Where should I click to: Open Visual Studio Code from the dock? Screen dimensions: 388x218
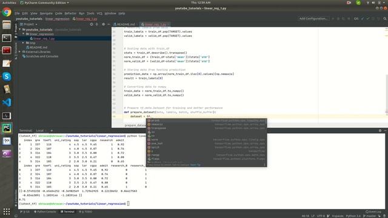click(x=7, y=102)
